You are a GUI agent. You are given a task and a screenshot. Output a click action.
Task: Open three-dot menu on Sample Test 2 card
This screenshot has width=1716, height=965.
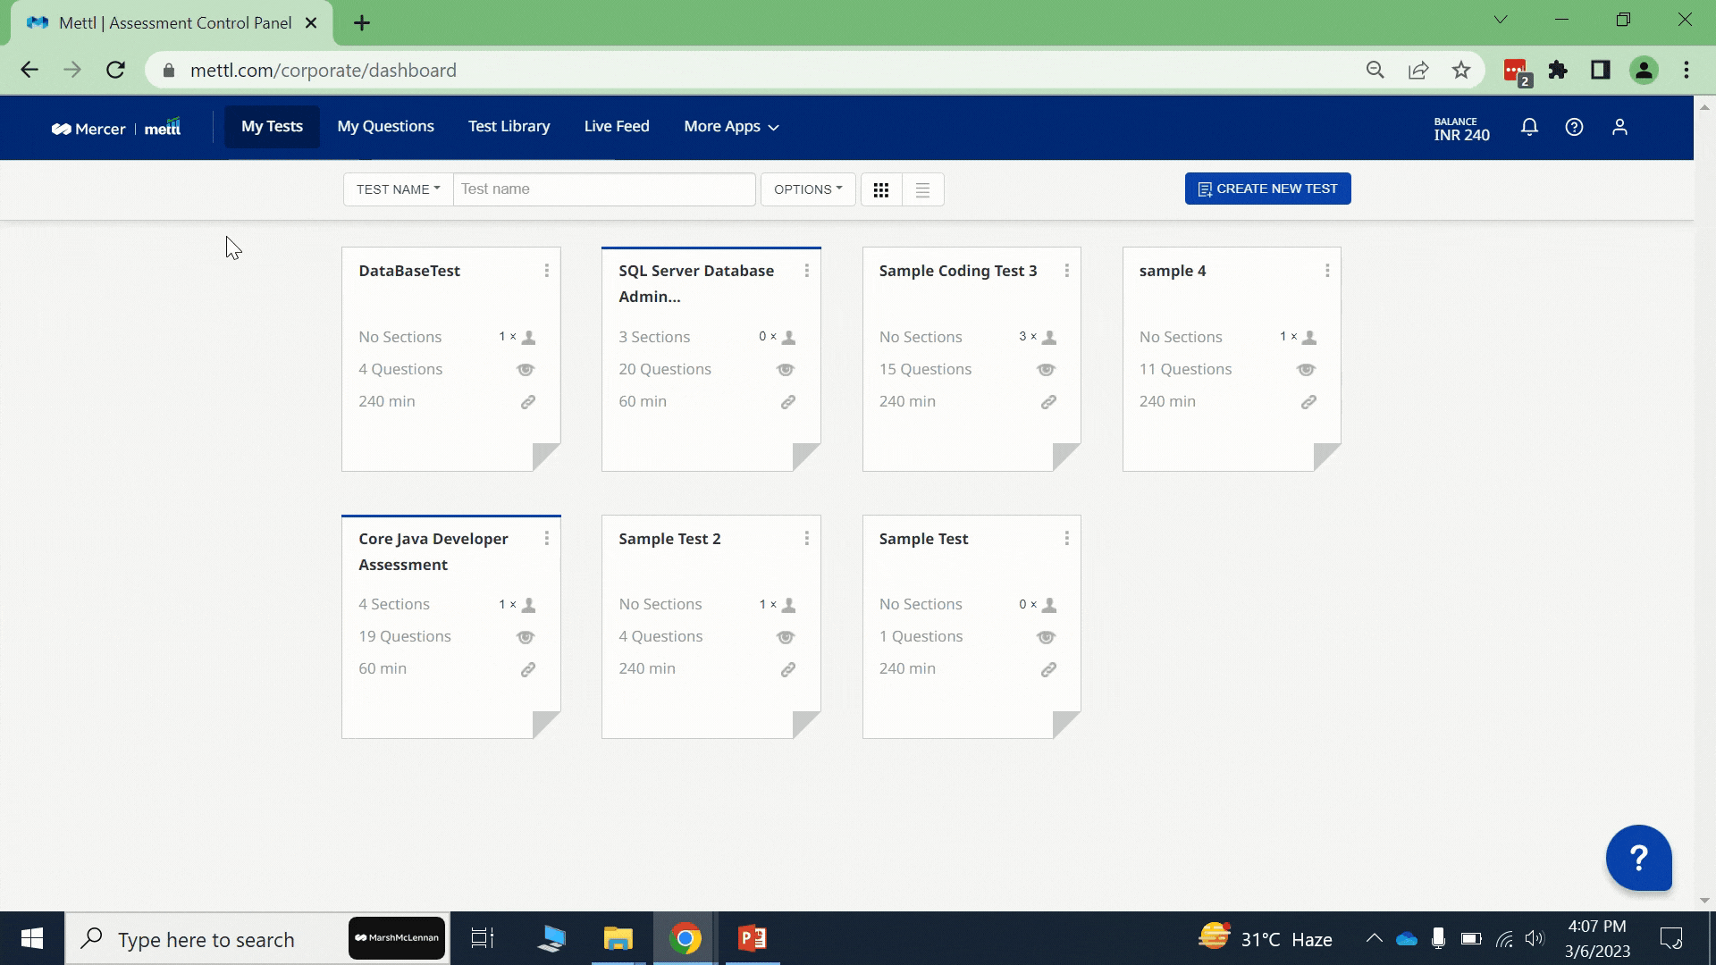(x=807, y=538)
